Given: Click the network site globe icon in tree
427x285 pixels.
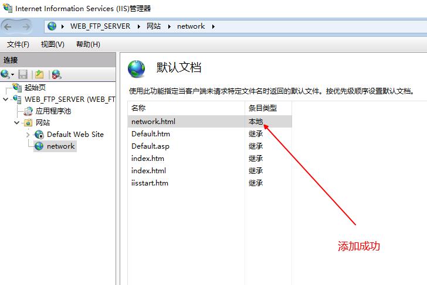Looking at the screenshot, I should click(x=39, y=146).
